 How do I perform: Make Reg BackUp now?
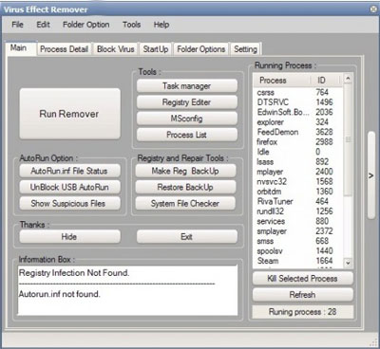(185, 171)
